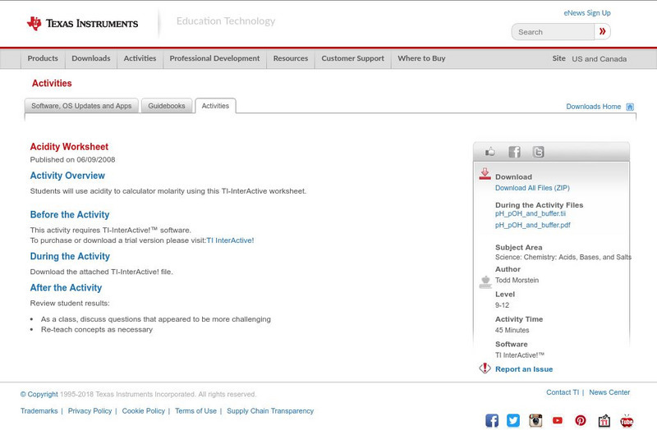Click the Before the Activity heading
This screenshot has width=657, height=430.
tap(70, 214)
